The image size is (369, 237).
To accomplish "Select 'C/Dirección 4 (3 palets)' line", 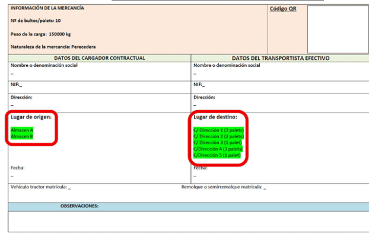I will [218, 149].
